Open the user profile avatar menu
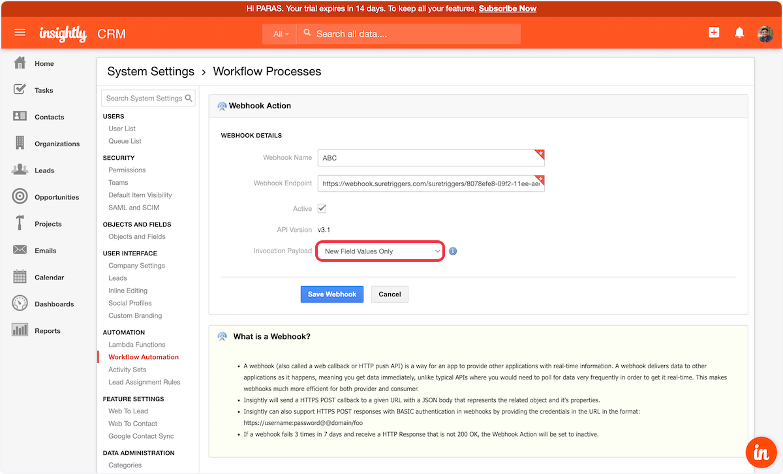This screenshot has width=783, height=474. point(765,34)
